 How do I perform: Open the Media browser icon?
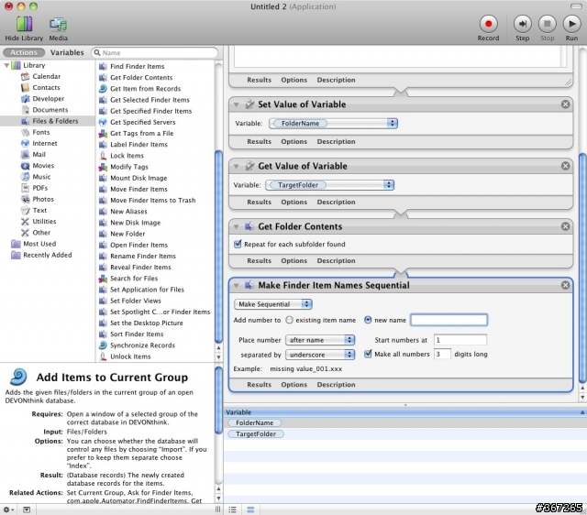58,25
